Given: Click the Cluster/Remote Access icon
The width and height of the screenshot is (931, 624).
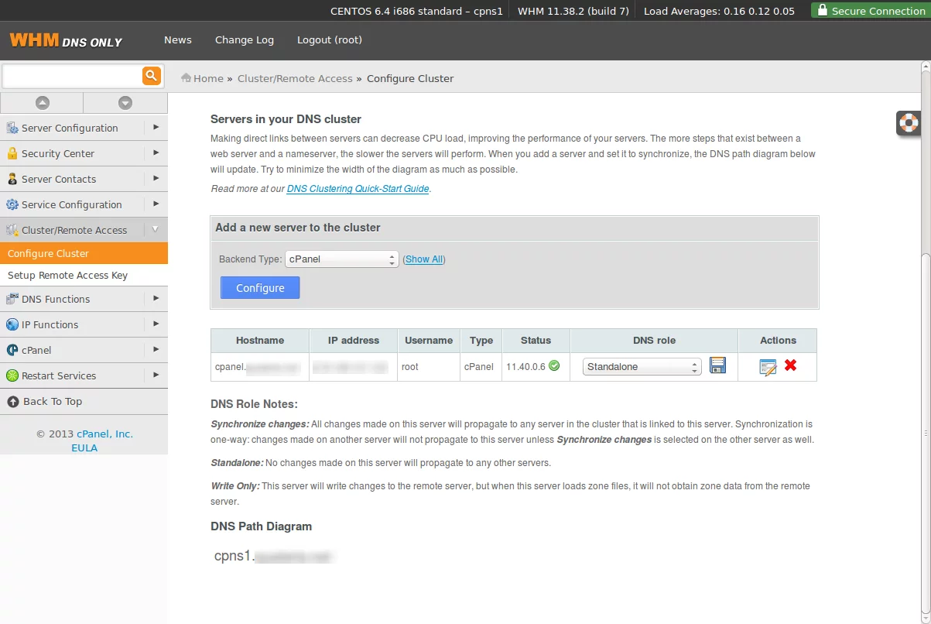Looking at the screenshot, I should point(12,230).
